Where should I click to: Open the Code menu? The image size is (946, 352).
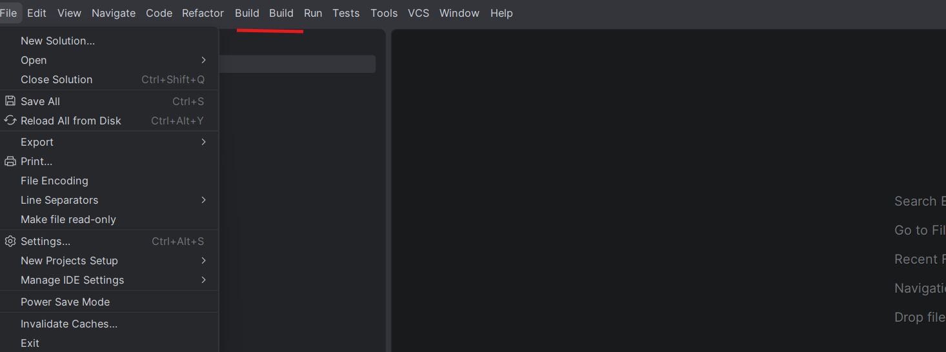click(x=159, y=13)
